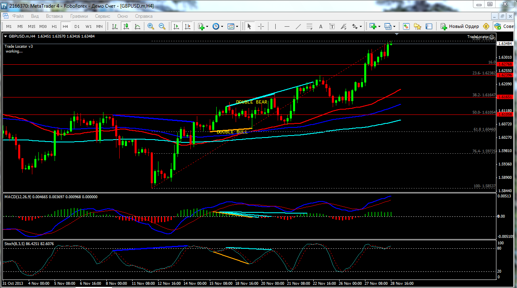Zoom out of the chart
This screenshot has height=288, width=517.
point(162,26)
